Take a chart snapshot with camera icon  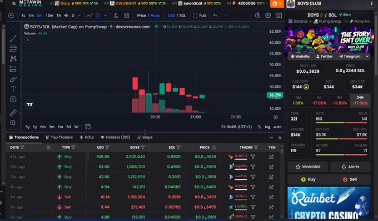click(x=278, y=16)
